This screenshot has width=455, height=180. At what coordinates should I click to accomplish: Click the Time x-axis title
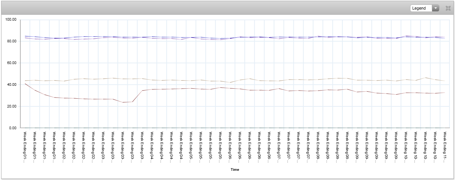[x=235, y=170]
